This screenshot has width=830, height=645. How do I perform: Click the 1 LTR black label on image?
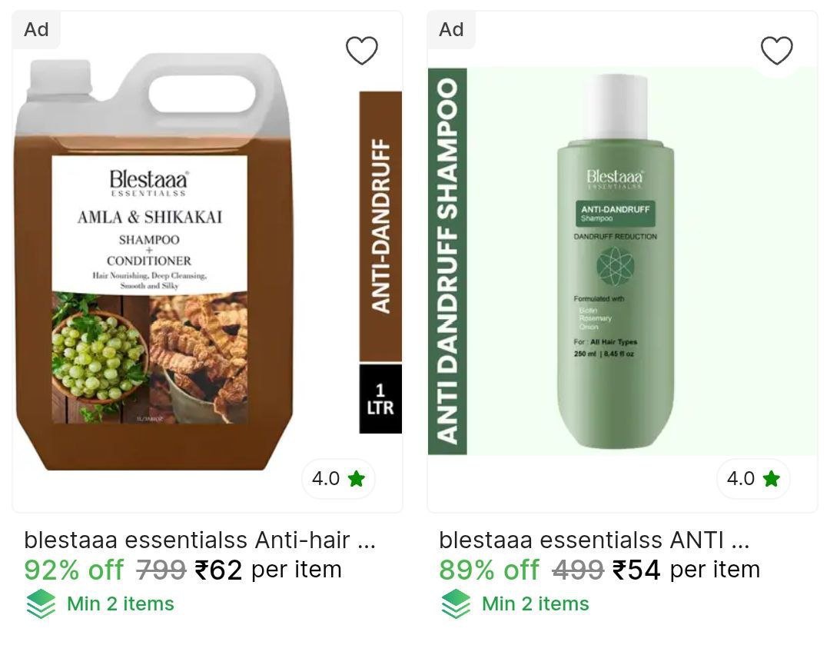pos(380,399)
